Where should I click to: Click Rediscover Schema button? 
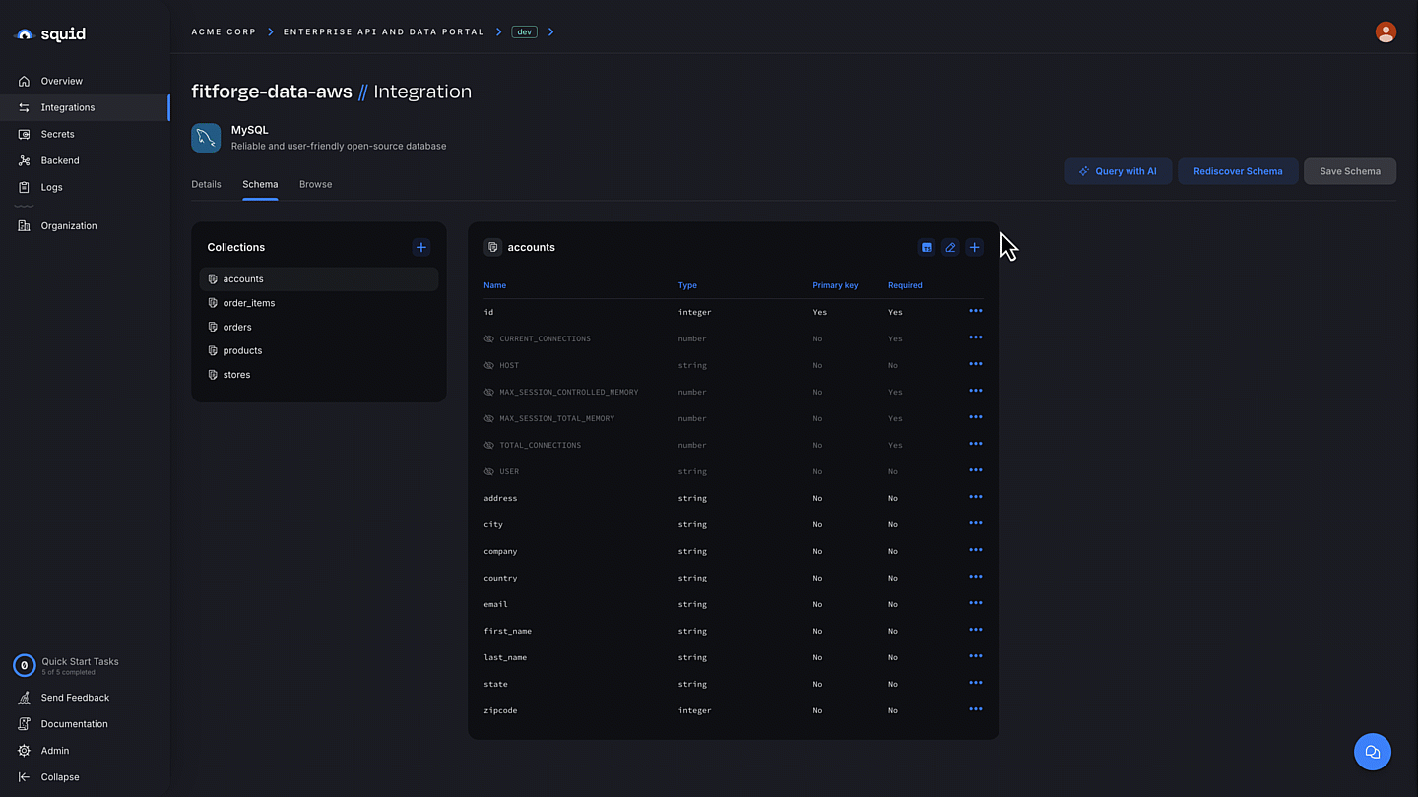pyautogui.click(x=1238, y=171)
